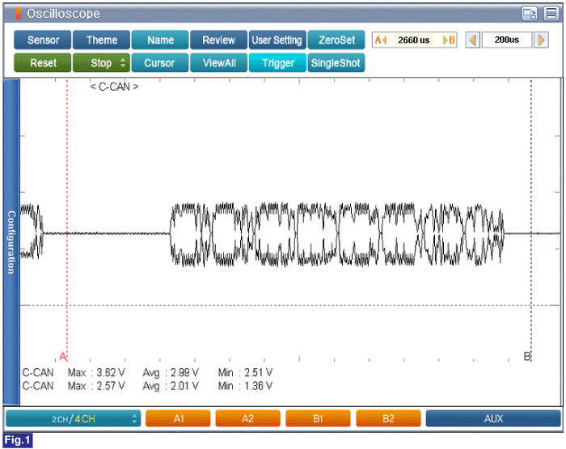
Task: Select channel B1
Action: (x=318, y=418)
